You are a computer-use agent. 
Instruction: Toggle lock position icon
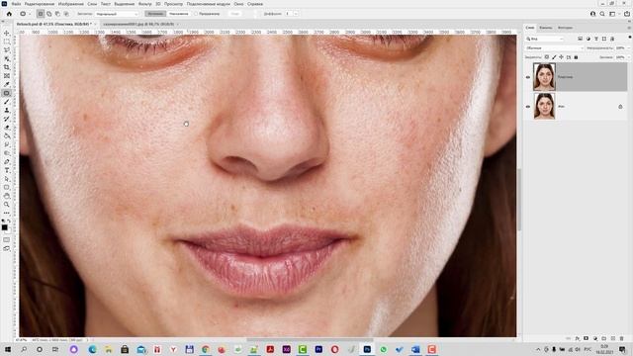pos(561,57)
